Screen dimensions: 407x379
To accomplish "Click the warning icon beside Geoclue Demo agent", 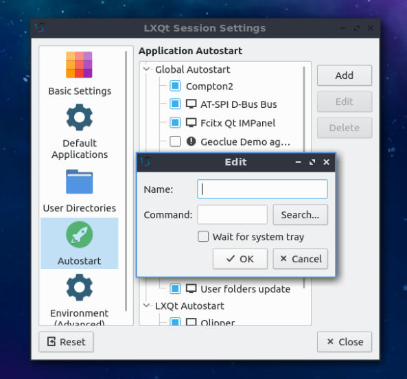I will coord(191,141).
